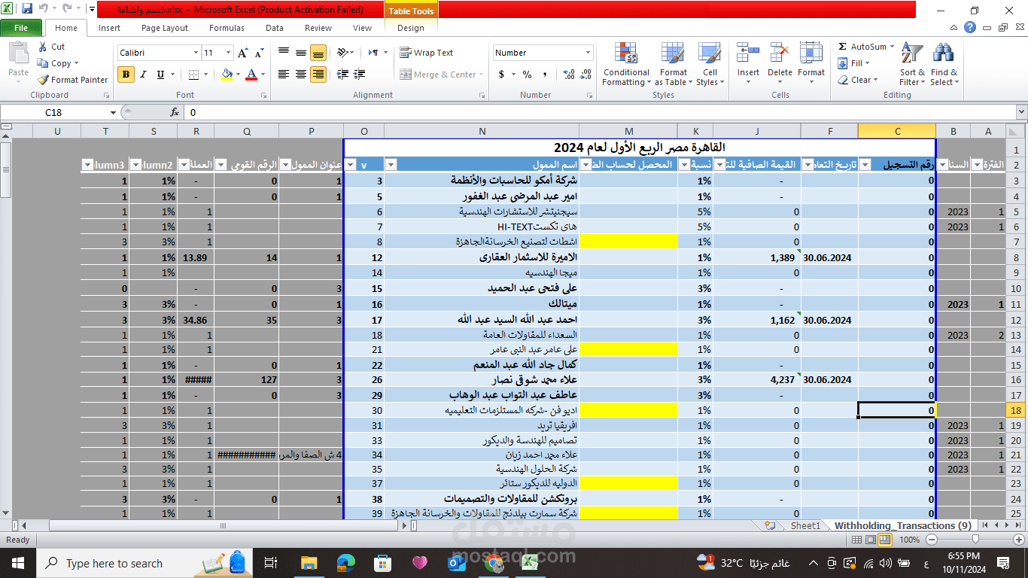Screen dimensions: 1028x578
Task: Open Conditional Formatting options
Action: click(626, 64)
